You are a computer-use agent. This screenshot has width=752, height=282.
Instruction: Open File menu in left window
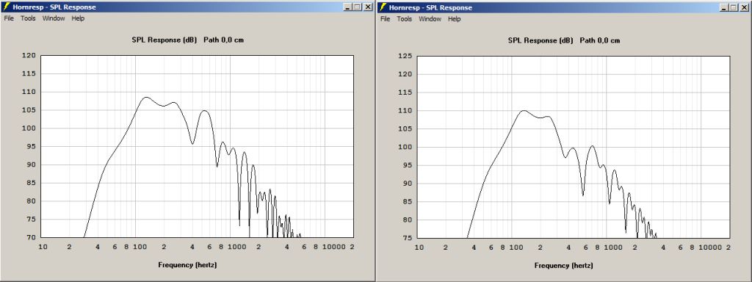9,18
